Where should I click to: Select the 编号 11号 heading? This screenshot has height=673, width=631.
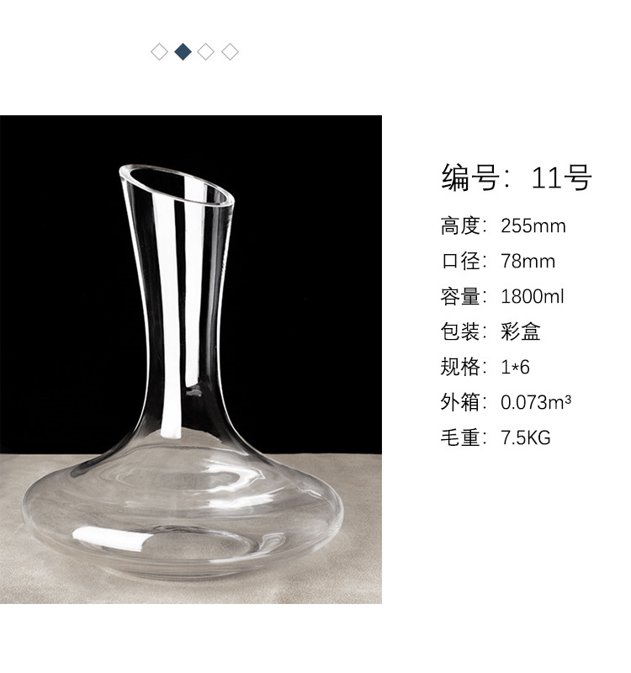(517, 178)
